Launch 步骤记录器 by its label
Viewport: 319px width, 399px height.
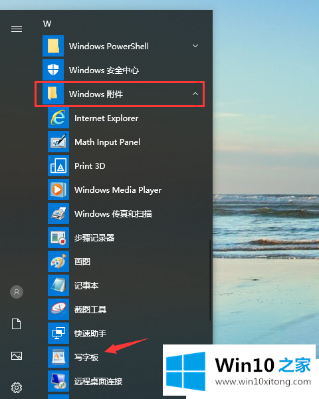click(x=94, y=237)
